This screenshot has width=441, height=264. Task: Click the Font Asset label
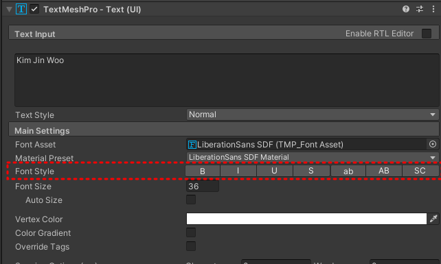pyautogui.click(x=36, y=145)
